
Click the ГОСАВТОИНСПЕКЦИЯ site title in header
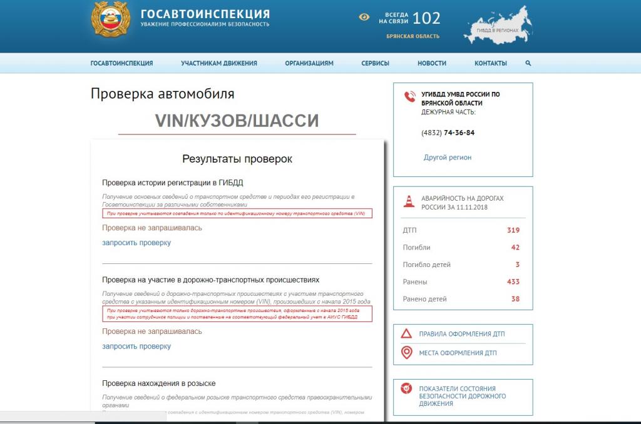(205, 14)
